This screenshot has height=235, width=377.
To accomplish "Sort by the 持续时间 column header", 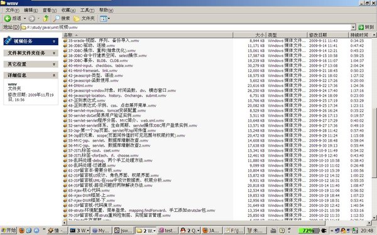I will pos(360,35).
